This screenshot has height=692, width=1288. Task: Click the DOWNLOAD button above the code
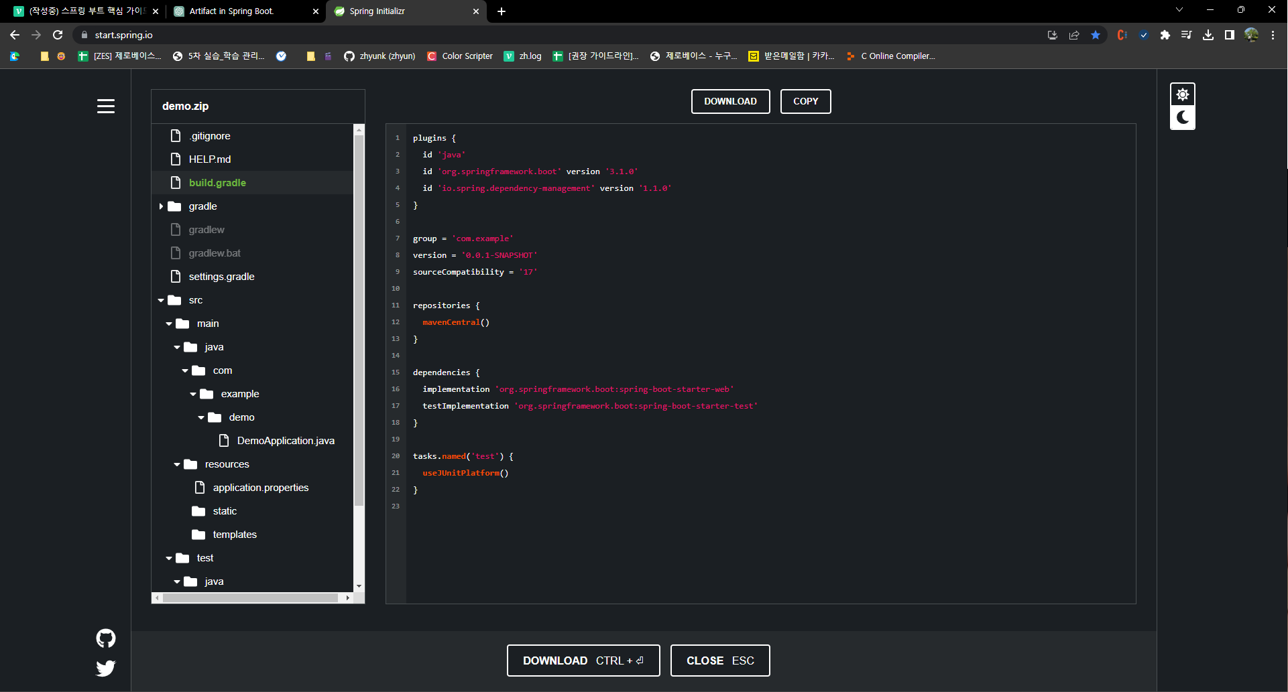coord(730,101)
